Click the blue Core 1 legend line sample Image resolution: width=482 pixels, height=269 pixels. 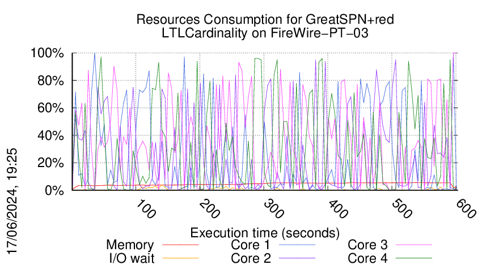point(297,245)
